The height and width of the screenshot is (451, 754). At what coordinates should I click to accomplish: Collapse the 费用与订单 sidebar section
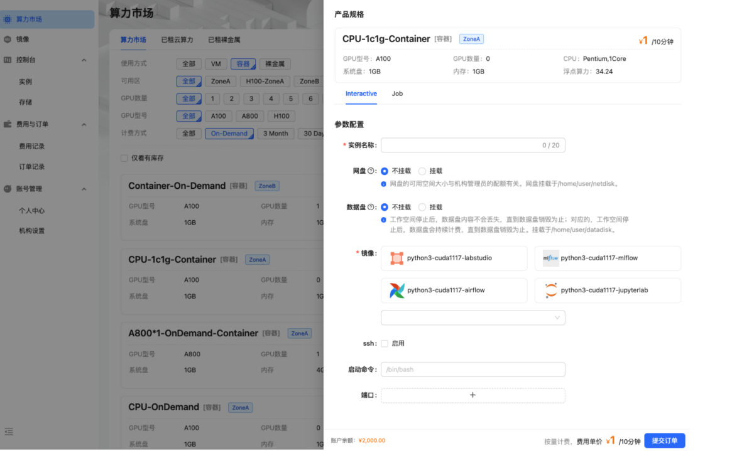click(x=84, y=124)
